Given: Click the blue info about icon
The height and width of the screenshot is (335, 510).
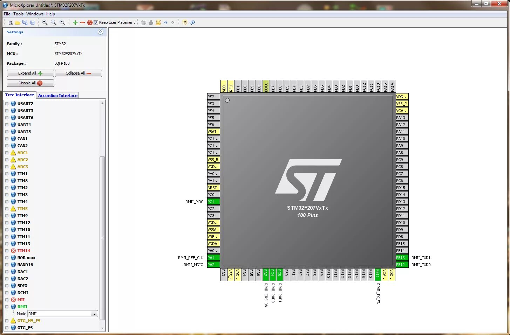Looking at the screenshot, I should (192, 22).
